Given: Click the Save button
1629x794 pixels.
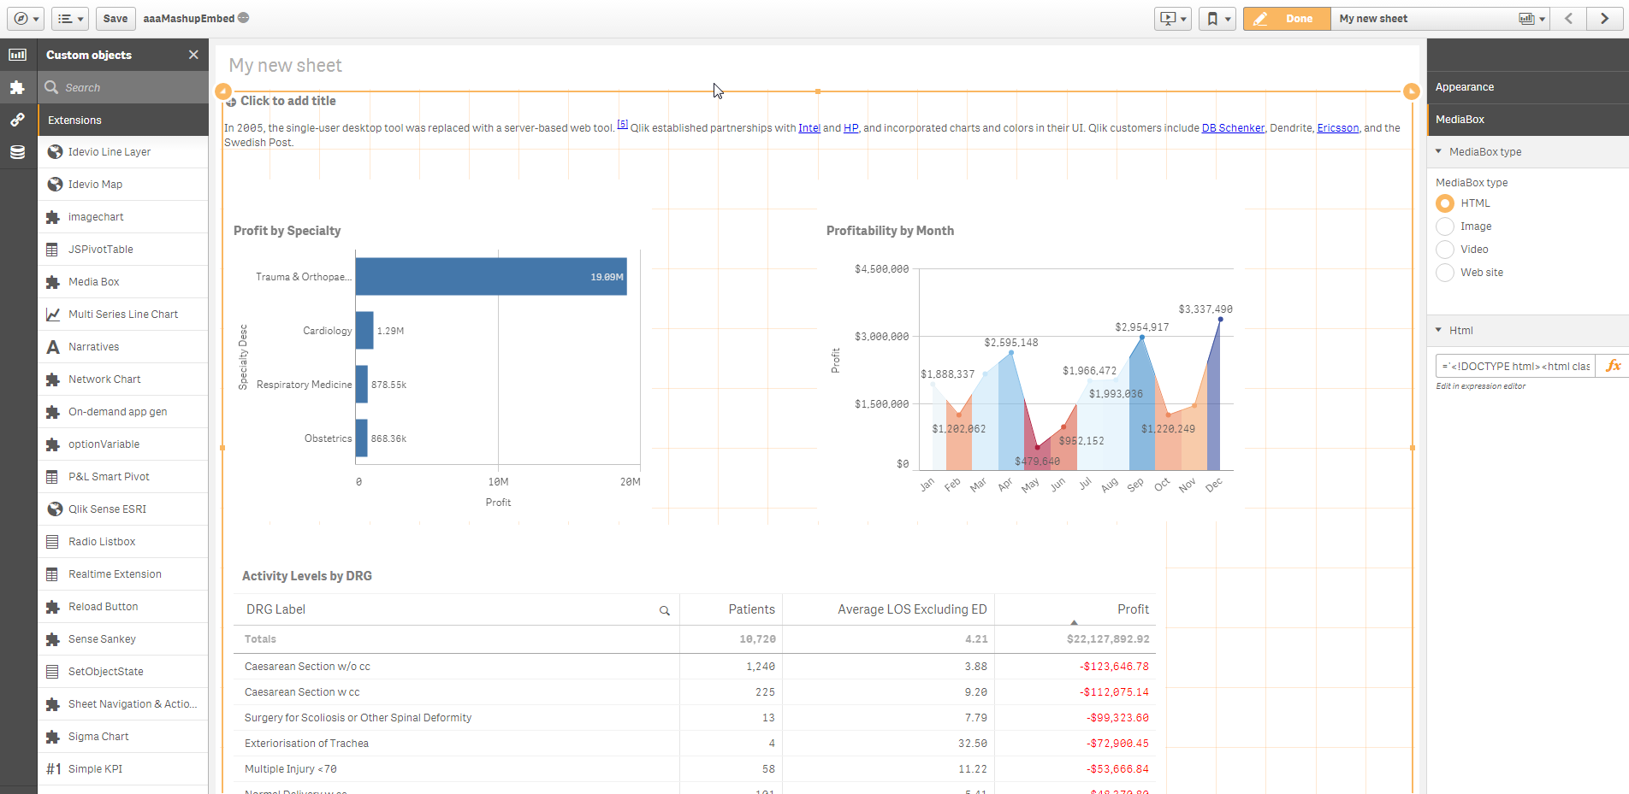Looking at the screenshot, I should pyautogui.click(x=116, y=18).
